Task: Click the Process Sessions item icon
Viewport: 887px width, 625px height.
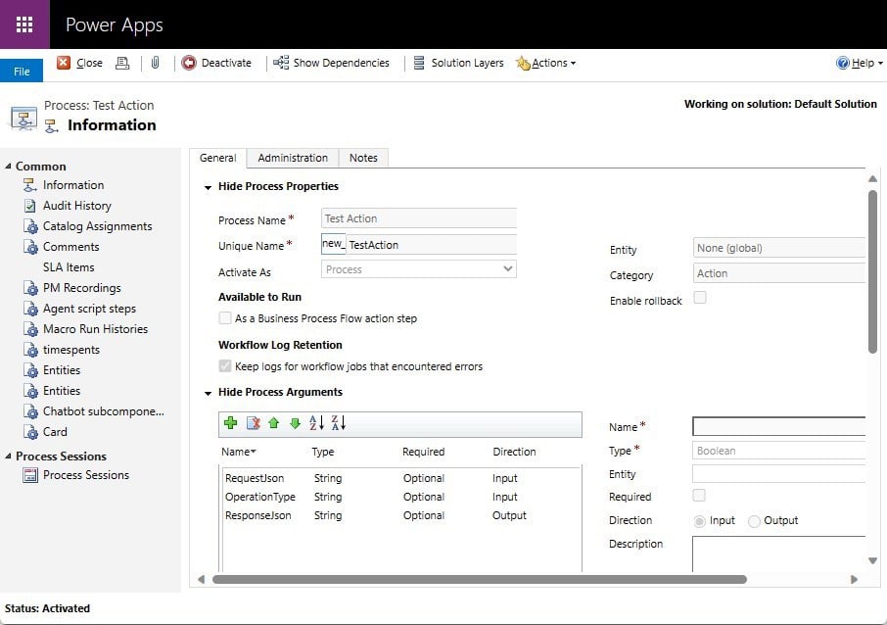Action: pyautogui.click(x=30, y=475)
